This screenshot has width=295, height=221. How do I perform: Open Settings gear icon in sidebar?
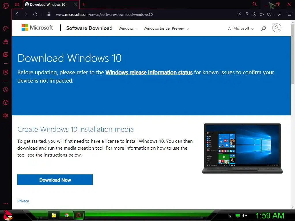point(6,115)
